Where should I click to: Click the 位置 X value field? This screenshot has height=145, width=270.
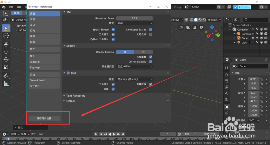(254, 79)
